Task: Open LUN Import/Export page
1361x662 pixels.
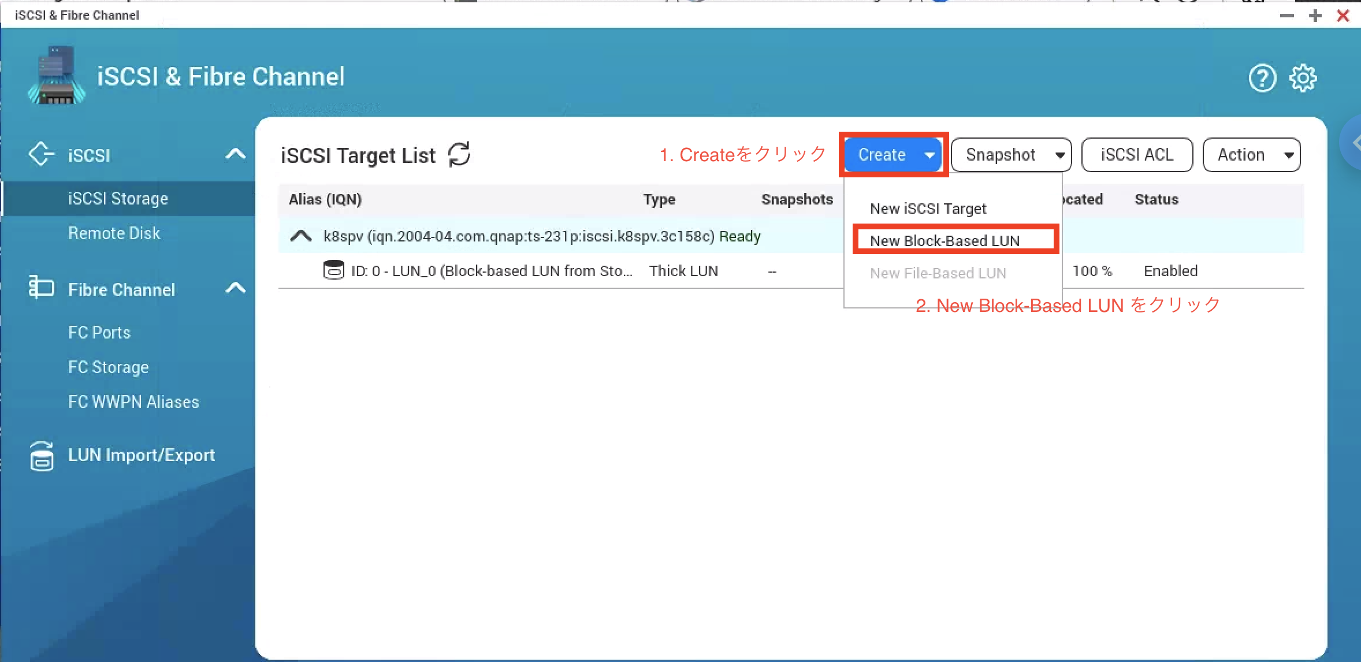Action: click(142, 455)
